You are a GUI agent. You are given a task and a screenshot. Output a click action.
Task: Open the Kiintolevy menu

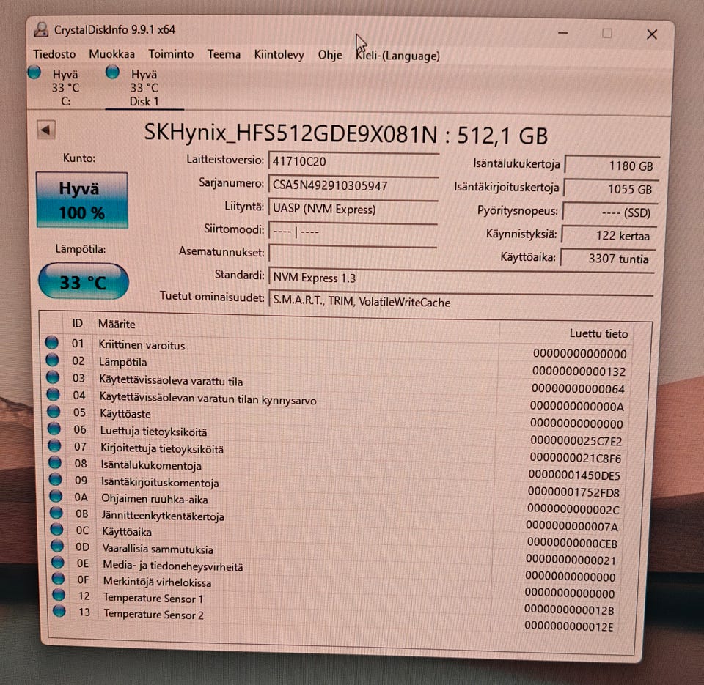[279, 55]
